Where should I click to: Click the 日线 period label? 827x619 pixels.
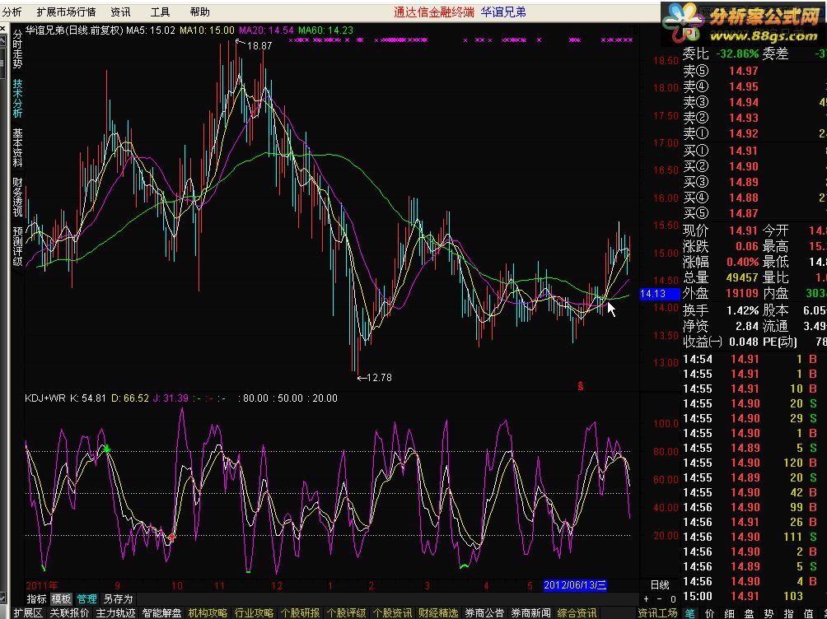(660, 584)
